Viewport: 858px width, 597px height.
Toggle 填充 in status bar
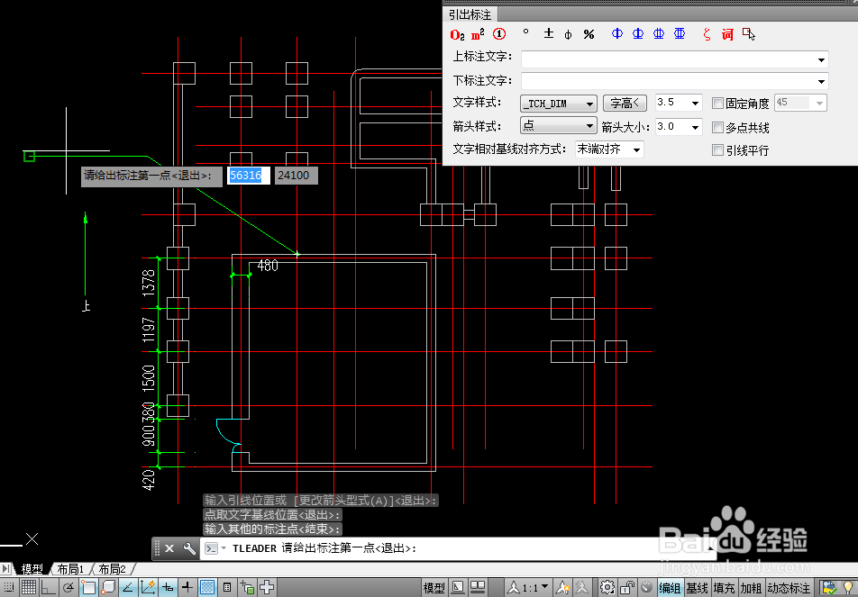724,588
